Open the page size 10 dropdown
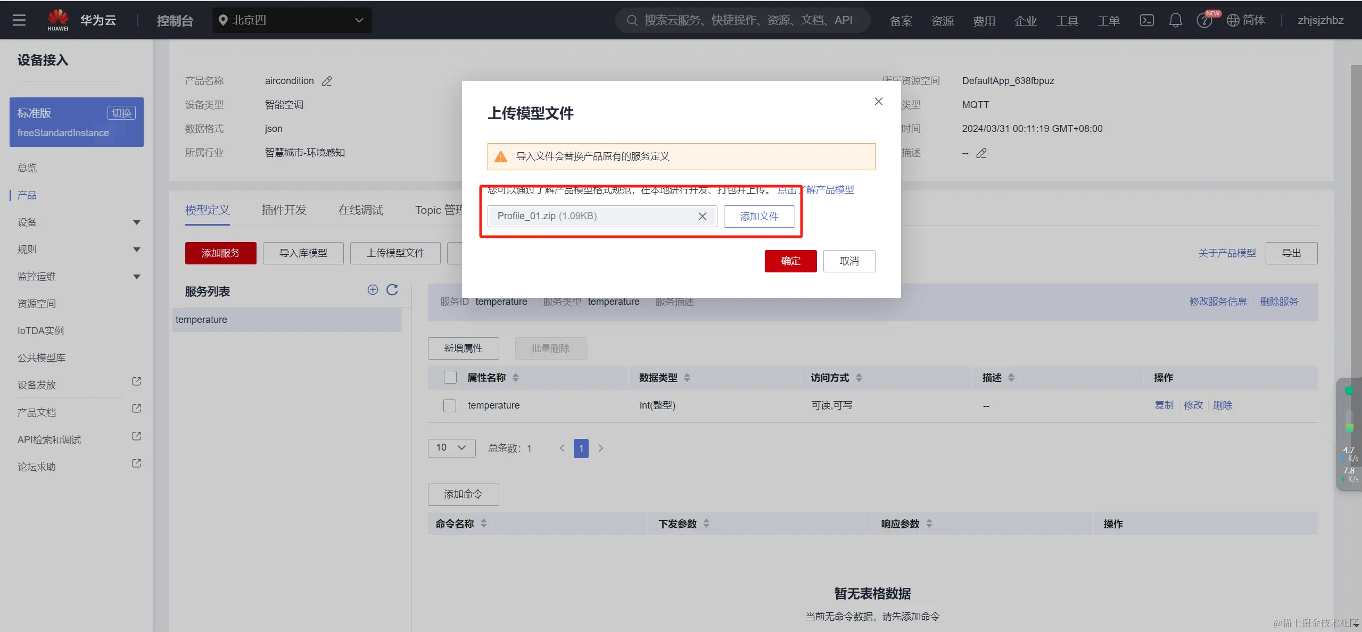Screen dimensions: 1362x632 pyautogui.click(x=451, y=447)
